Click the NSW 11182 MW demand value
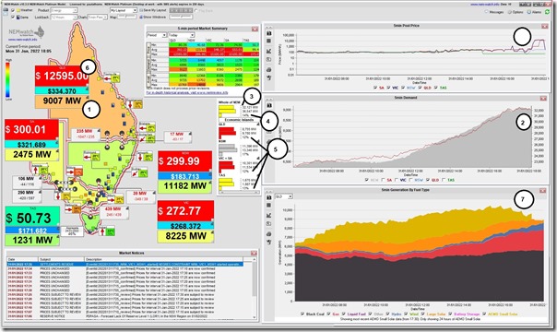The image size is (557, 332). 184,186
